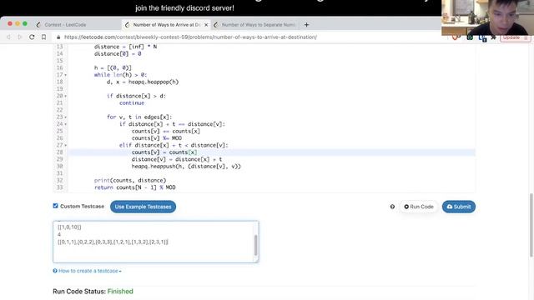Fold the for loop at line 23
The height and width of the screenshot is (300, 534).
coord(65,117)
